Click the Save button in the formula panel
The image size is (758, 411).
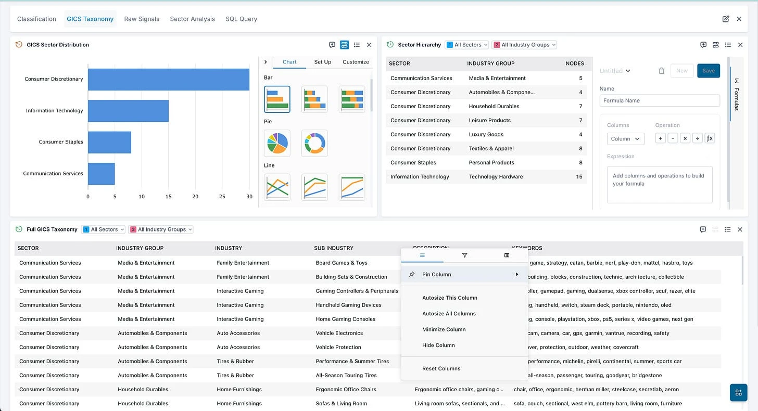click(x=709, y=71)
